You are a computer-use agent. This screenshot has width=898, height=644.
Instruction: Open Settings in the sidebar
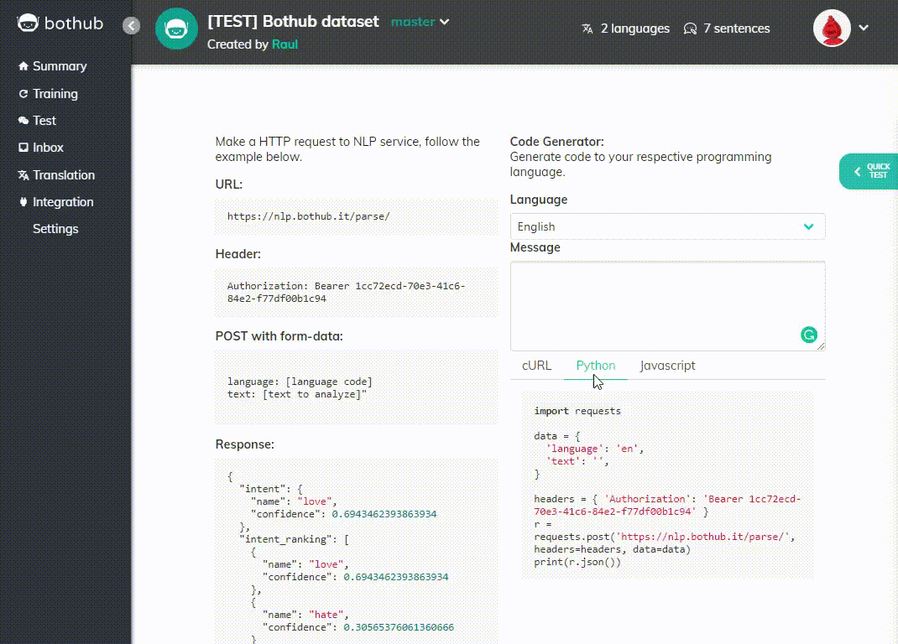coord(55,229)
